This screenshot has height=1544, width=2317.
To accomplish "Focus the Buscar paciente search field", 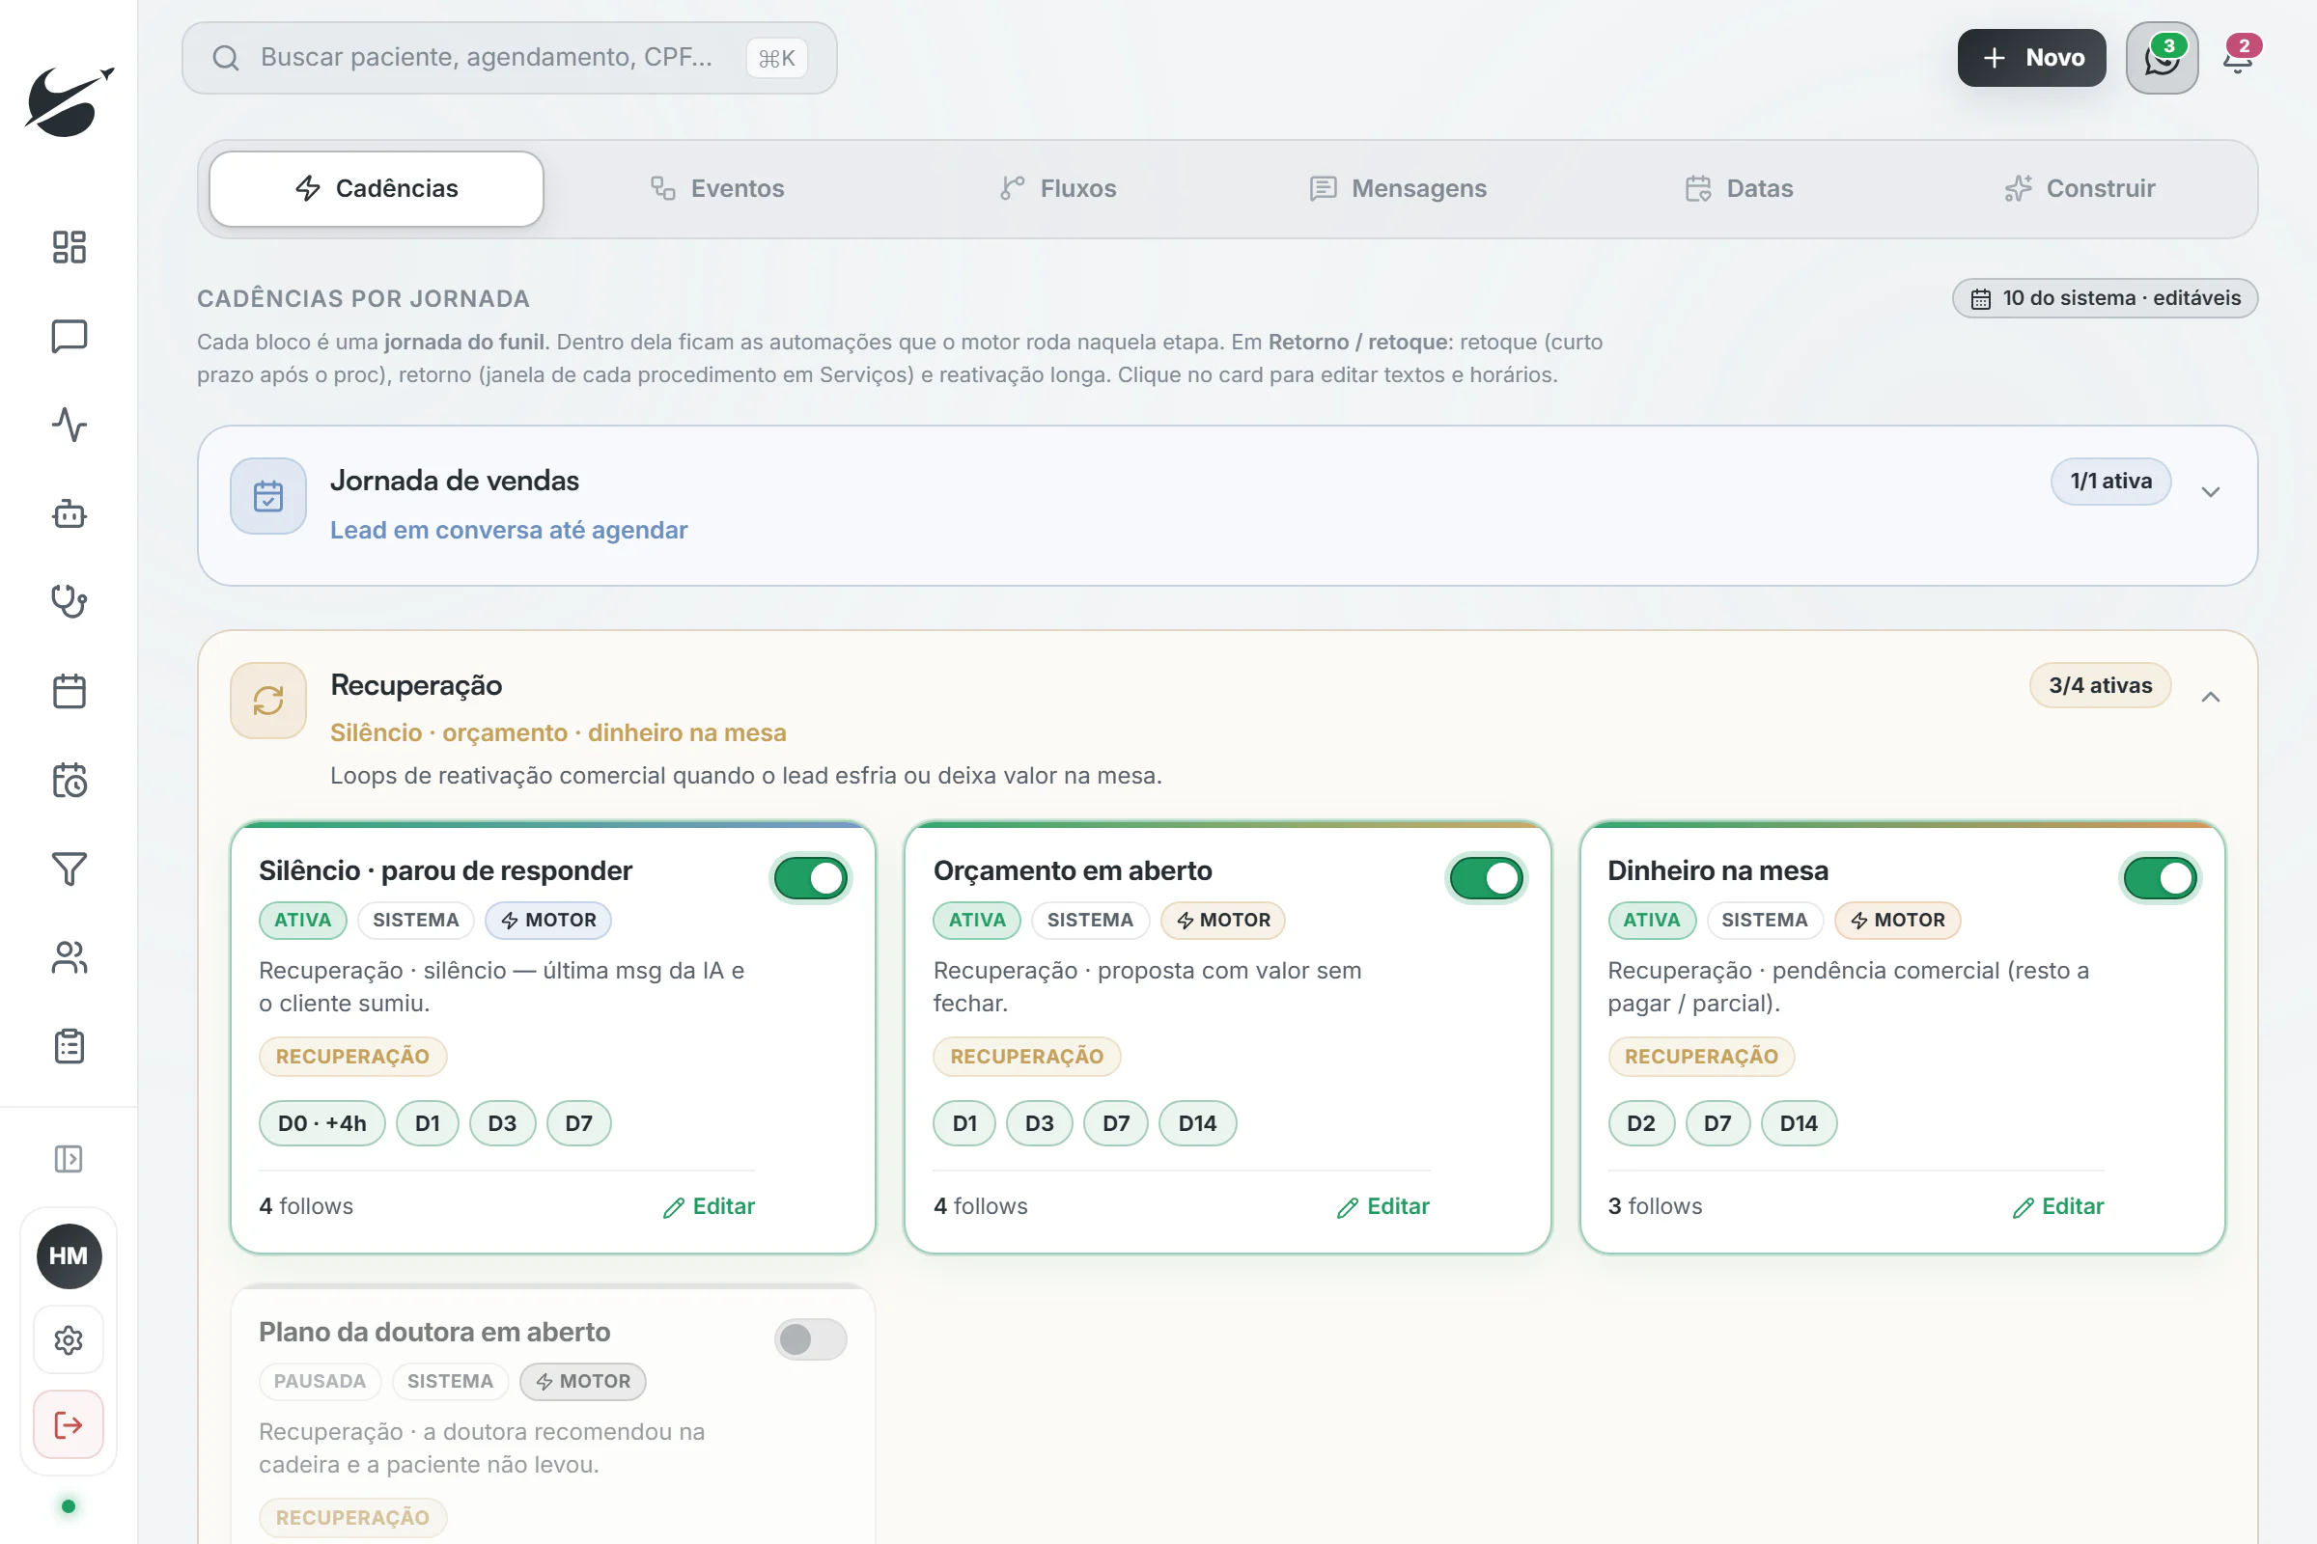I will pyautogui.click(x=510, y=58).
